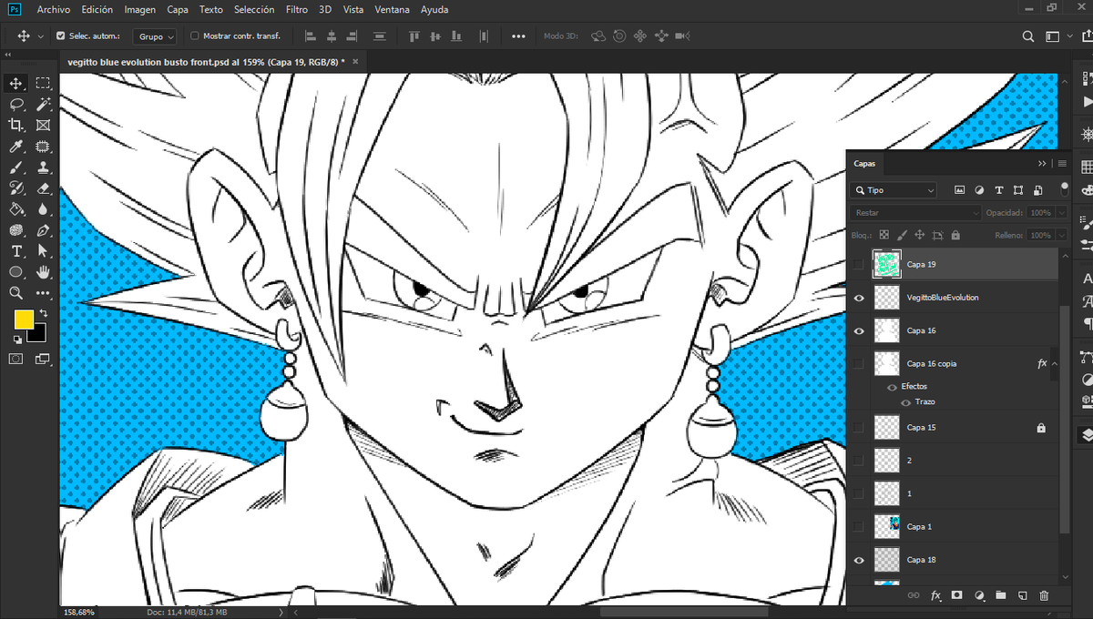1093x619 pixels.
Task: Click the delete layer trash icon
Action: [x=1044, y=595]
